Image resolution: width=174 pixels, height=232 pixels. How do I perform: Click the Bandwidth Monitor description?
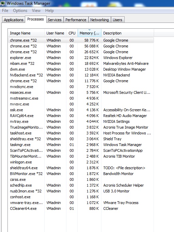click(118, 174)
